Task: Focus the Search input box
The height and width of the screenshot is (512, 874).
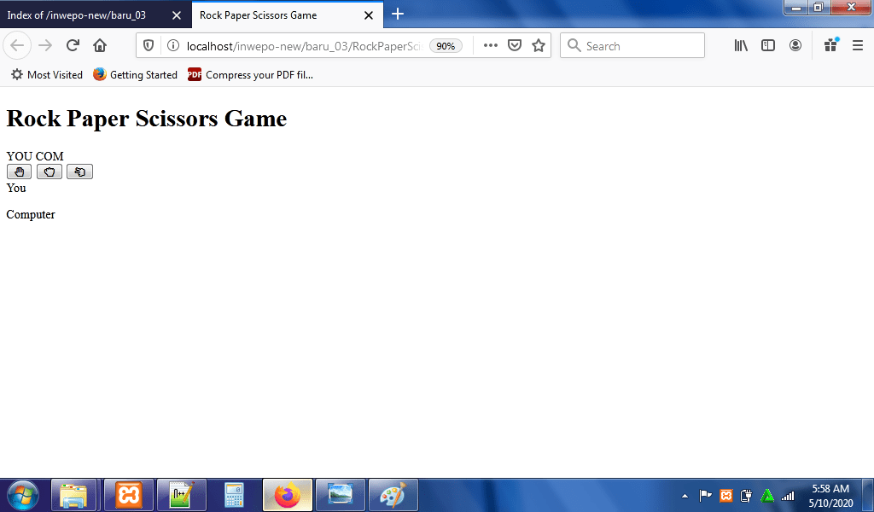Action: click(632, 46)
